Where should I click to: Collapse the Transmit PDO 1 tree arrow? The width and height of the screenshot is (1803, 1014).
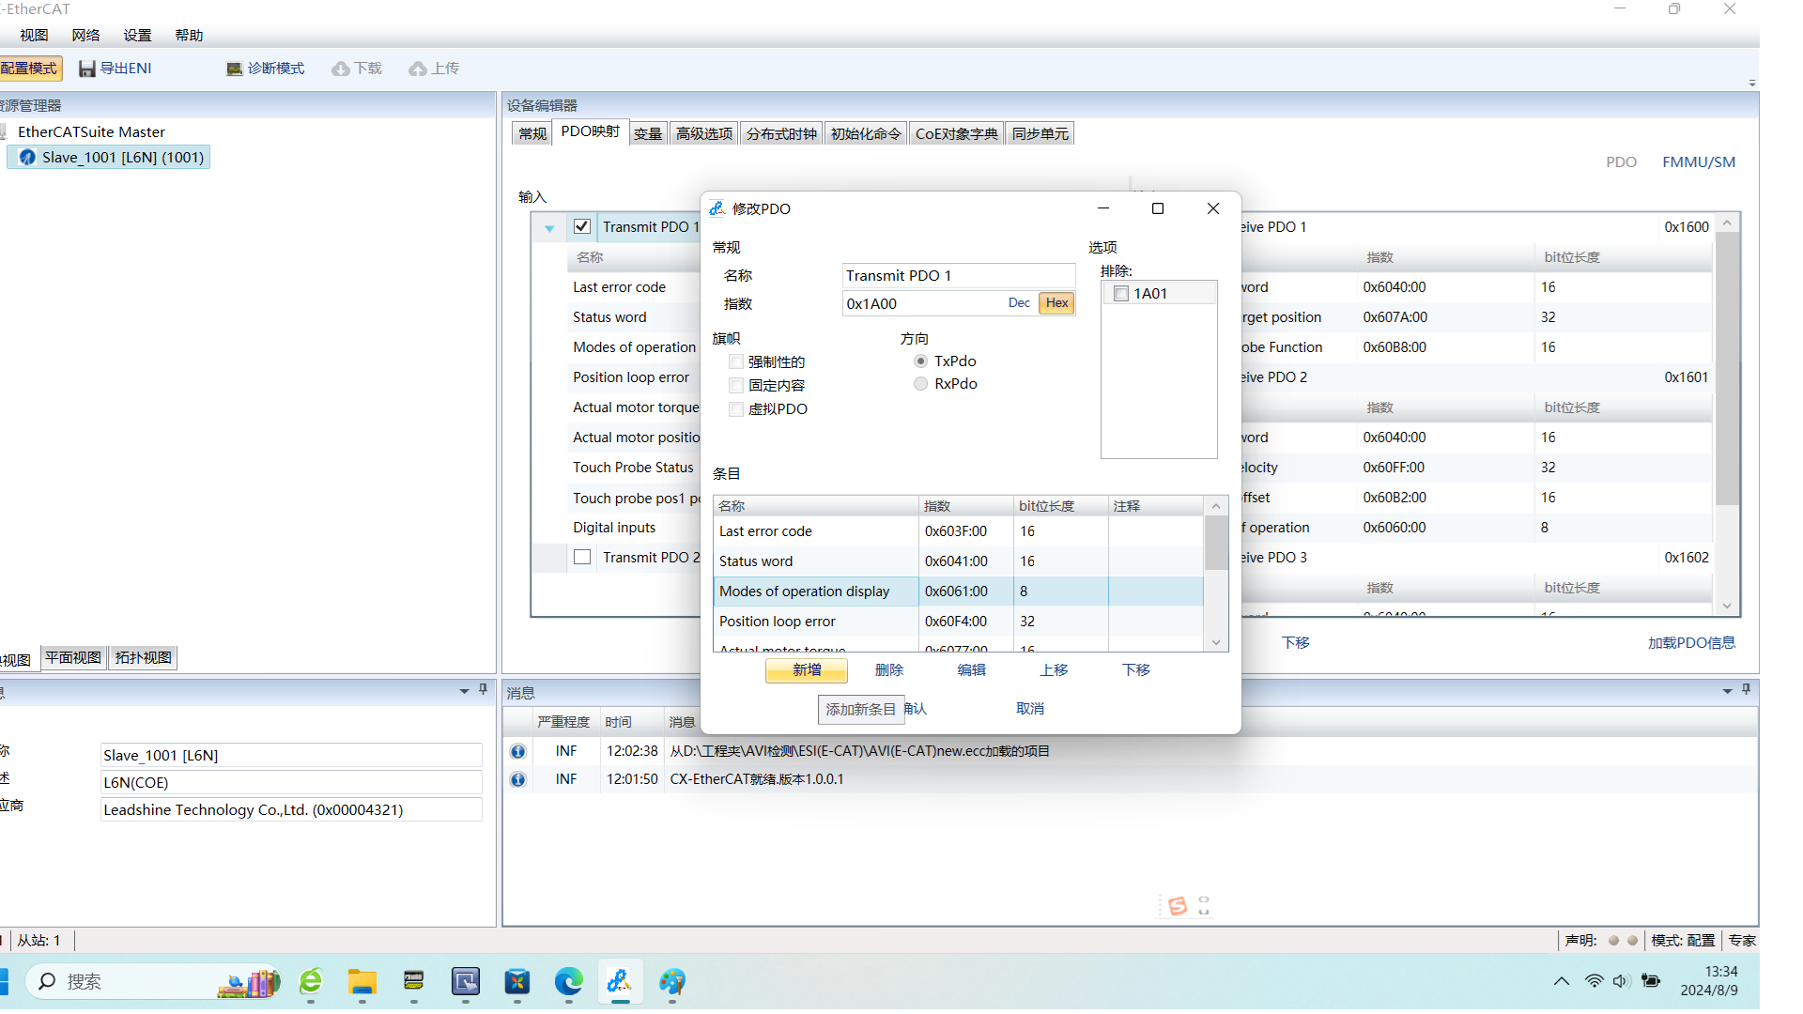[549, 228]
